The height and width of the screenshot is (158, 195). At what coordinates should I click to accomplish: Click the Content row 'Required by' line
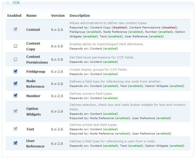[127, 32]
